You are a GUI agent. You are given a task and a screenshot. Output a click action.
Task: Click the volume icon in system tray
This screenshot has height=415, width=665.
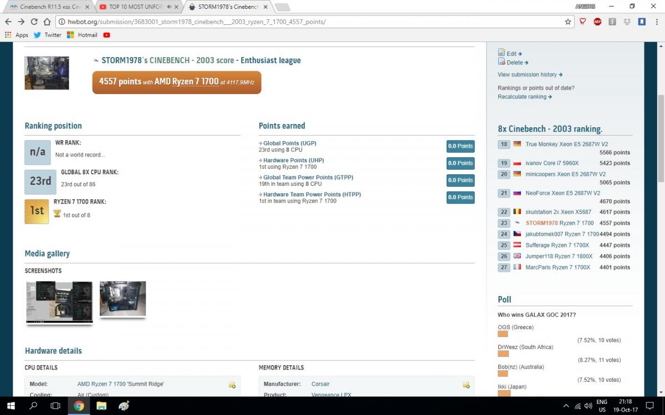pos(588,406)
